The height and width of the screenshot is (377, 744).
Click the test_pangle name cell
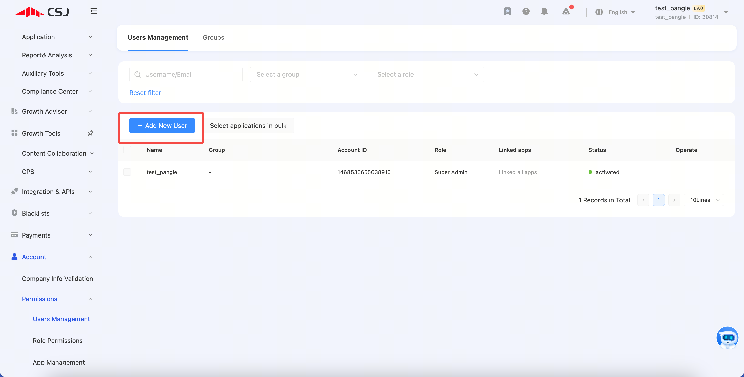[x=162, y=172]
